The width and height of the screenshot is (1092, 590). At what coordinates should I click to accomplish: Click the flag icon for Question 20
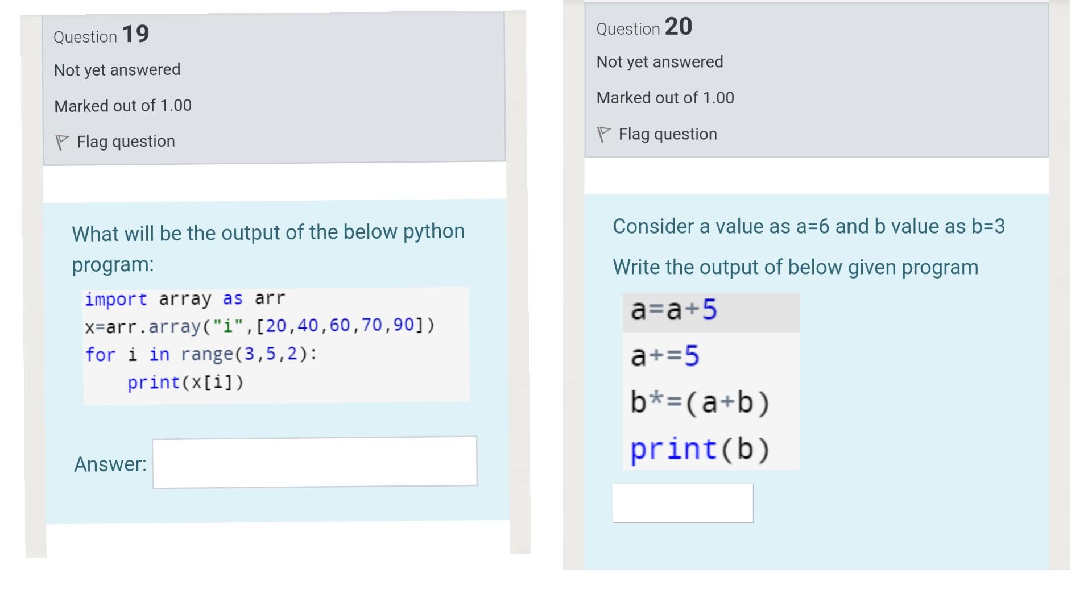[x=603, y=135]
